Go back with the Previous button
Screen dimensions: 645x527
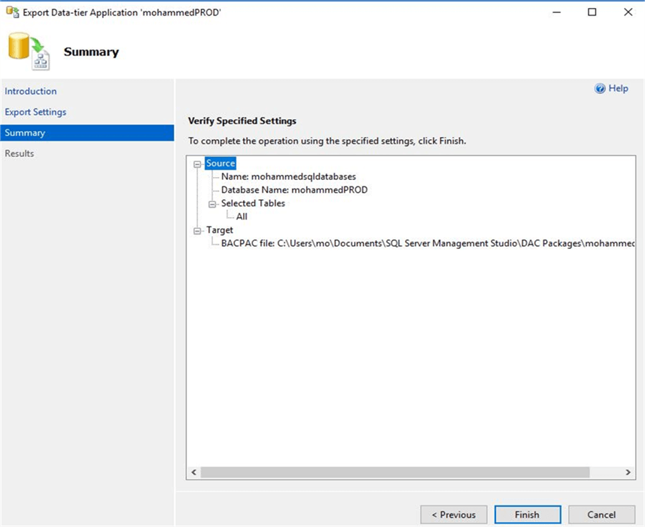(x=454, y=515)
